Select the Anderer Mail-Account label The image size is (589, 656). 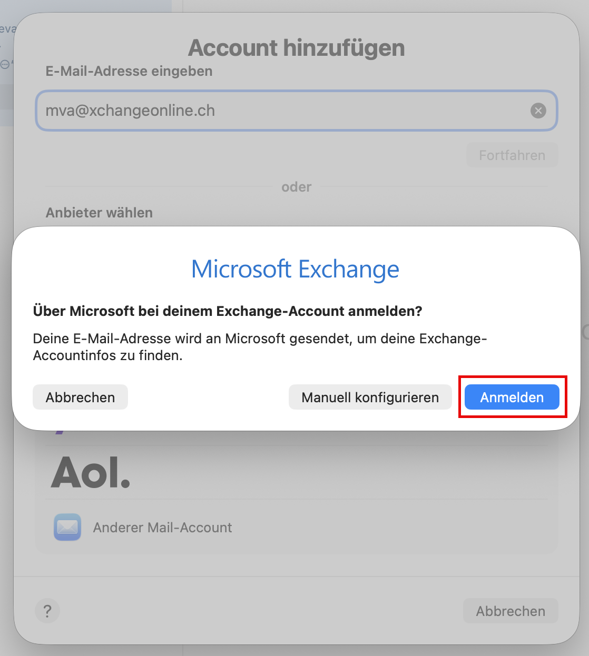click(162, 528)
